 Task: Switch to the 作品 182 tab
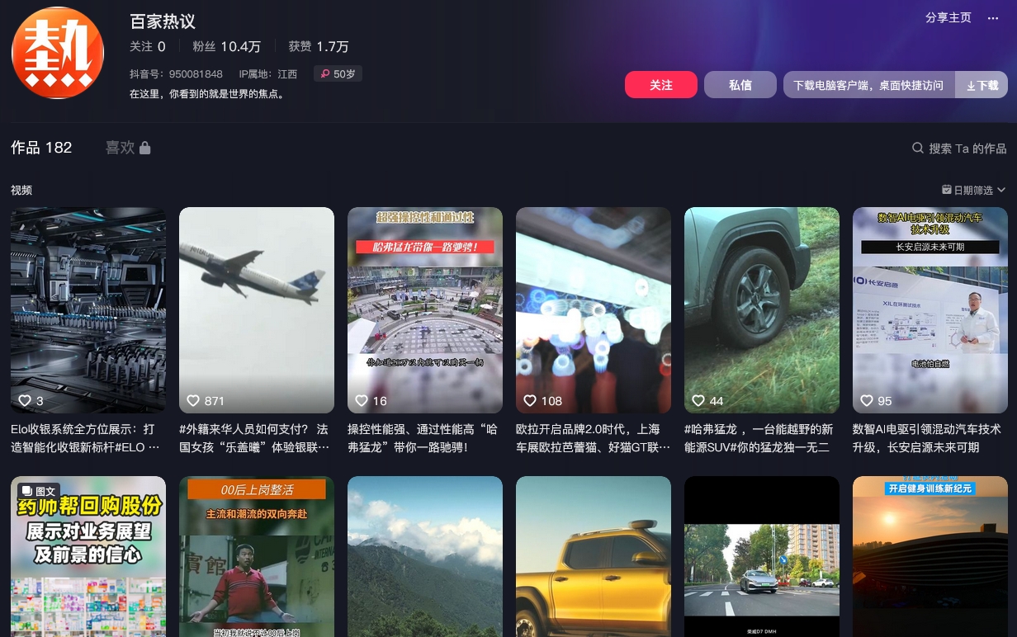point(41,148)
